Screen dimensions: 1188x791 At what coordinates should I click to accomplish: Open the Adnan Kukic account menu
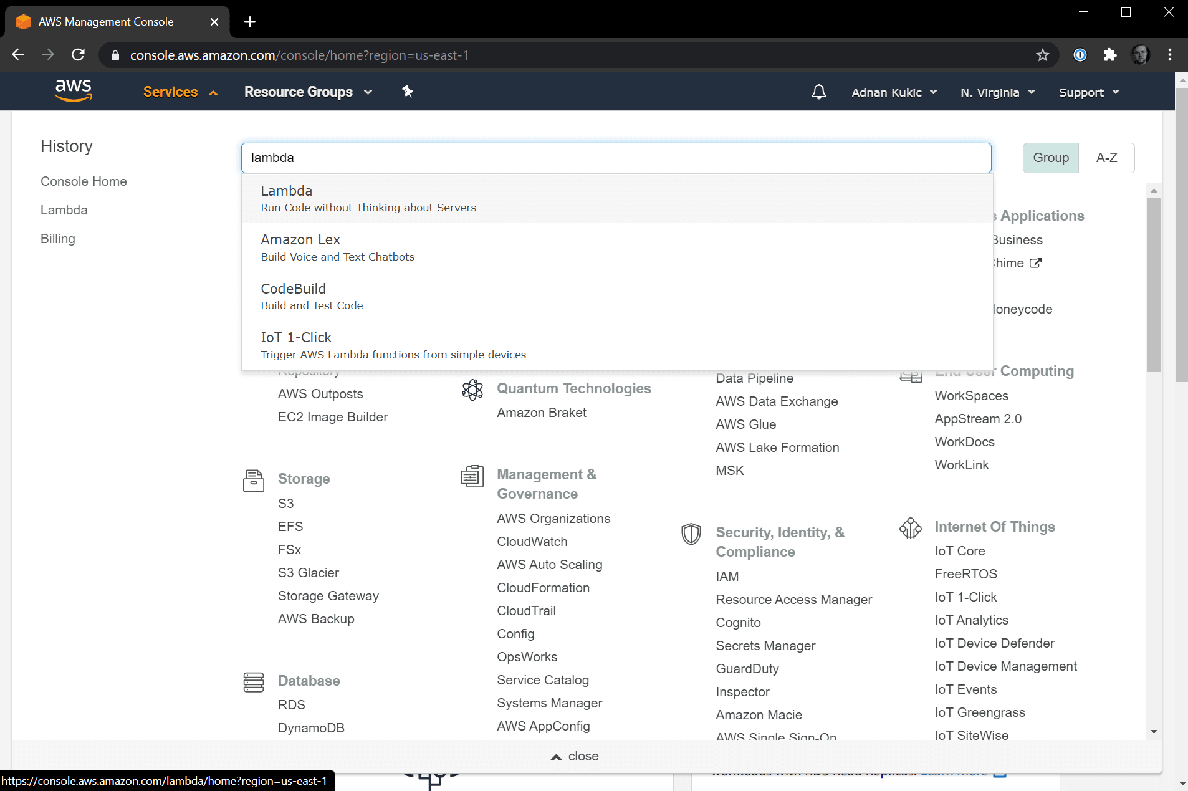pyautogui.click(x=894, y=92)
